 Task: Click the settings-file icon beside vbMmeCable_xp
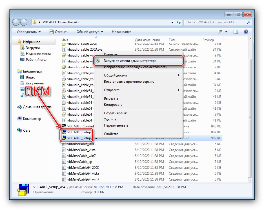(64, 161)
